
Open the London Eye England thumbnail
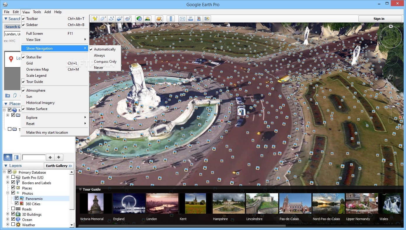coord(129,203)
